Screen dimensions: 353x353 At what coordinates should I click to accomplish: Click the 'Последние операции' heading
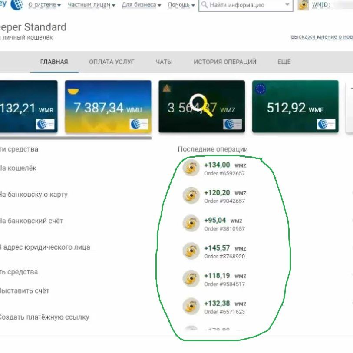tap(213, 149)
